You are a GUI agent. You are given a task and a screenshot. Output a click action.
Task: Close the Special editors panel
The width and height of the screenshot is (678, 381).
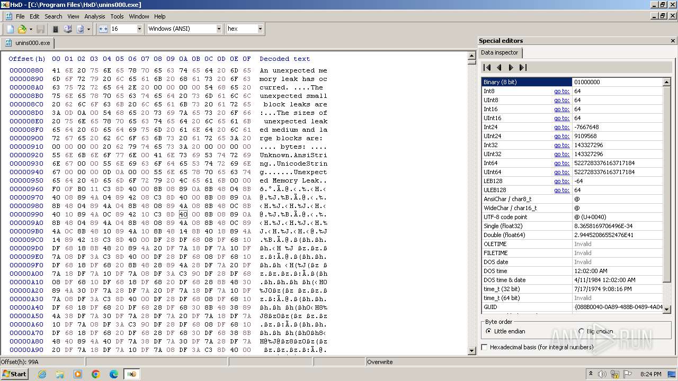[x=673, y=41]
